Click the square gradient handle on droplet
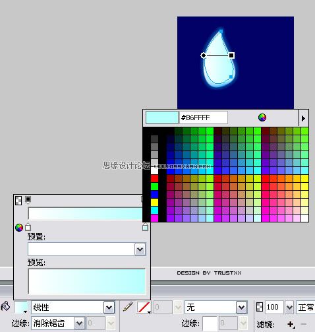The height and width of the screenshot is (332, 315). [231, 55]
